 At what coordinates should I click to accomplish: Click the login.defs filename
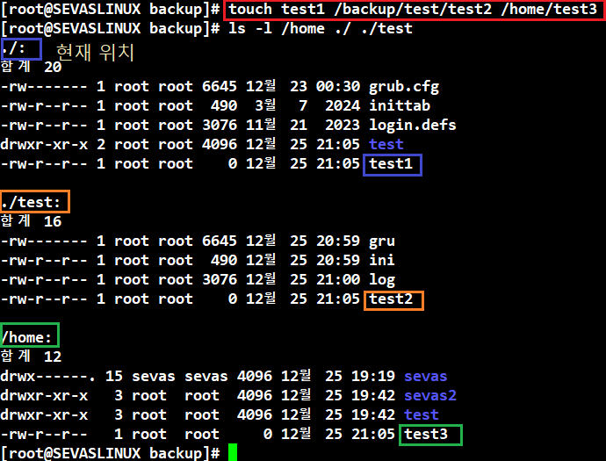413,126
